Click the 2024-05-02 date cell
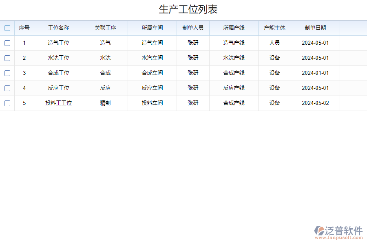 coord(315,103)
